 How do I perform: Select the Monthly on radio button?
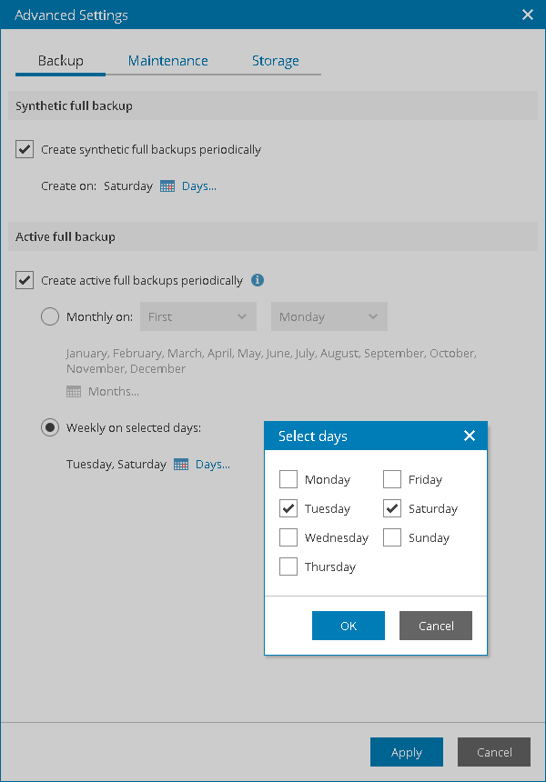click(x=50, y=316)
